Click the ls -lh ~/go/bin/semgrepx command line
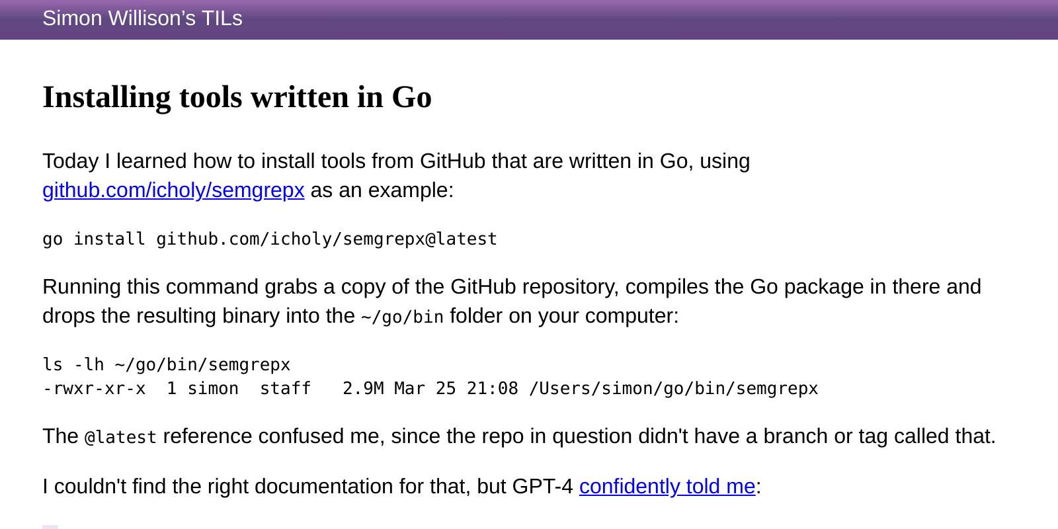Screen dimensions: 1058x529 (167, 364)
